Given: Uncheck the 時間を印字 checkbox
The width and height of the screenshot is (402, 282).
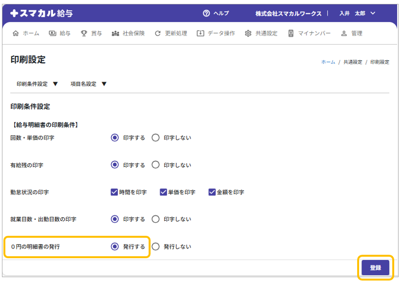Looking at the screenshot, I should (x=115, y=192).
